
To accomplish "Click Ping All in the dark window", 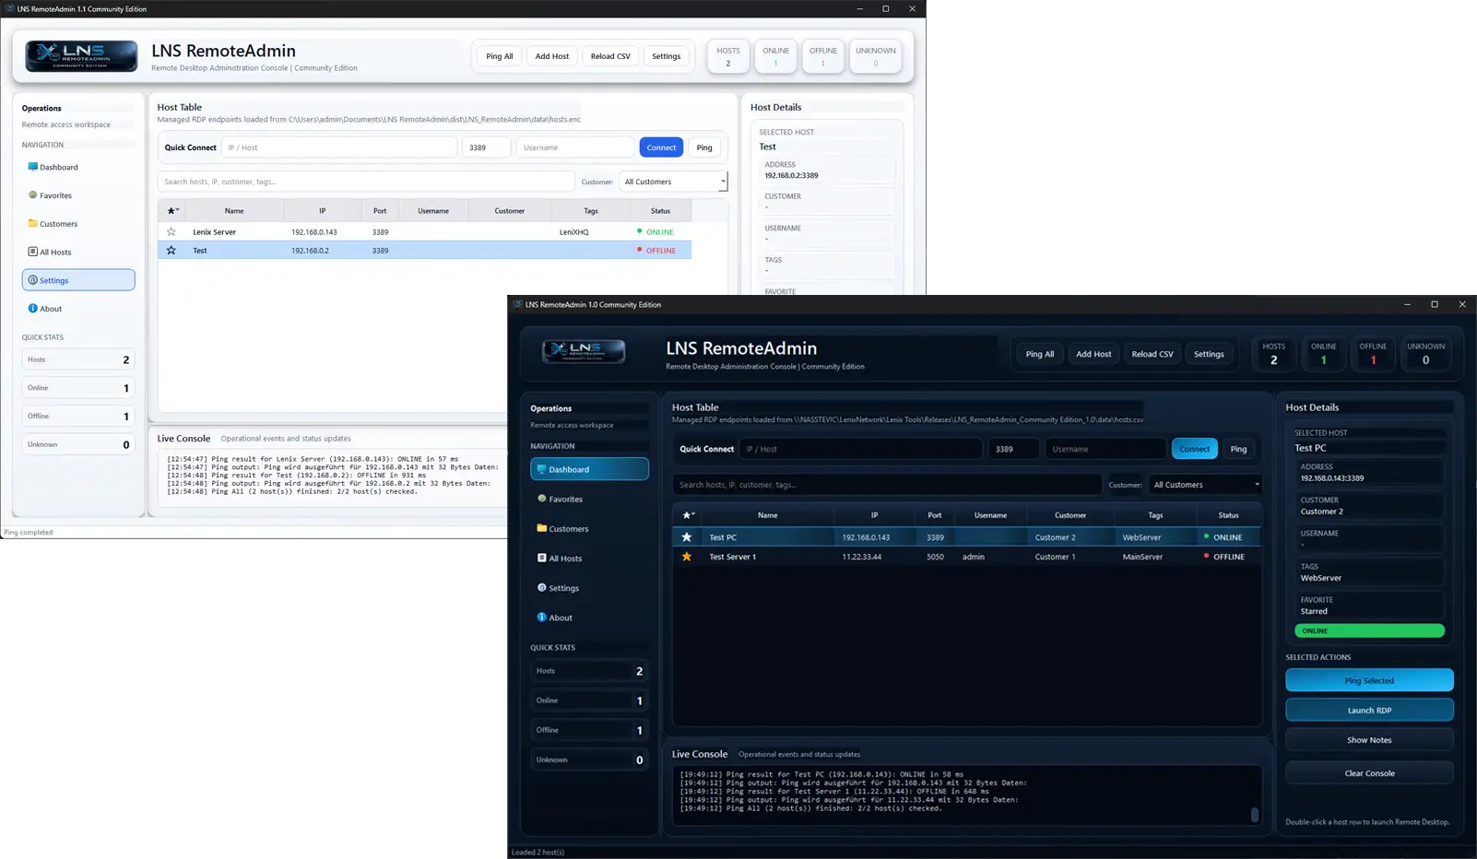I will (1040, 354).
